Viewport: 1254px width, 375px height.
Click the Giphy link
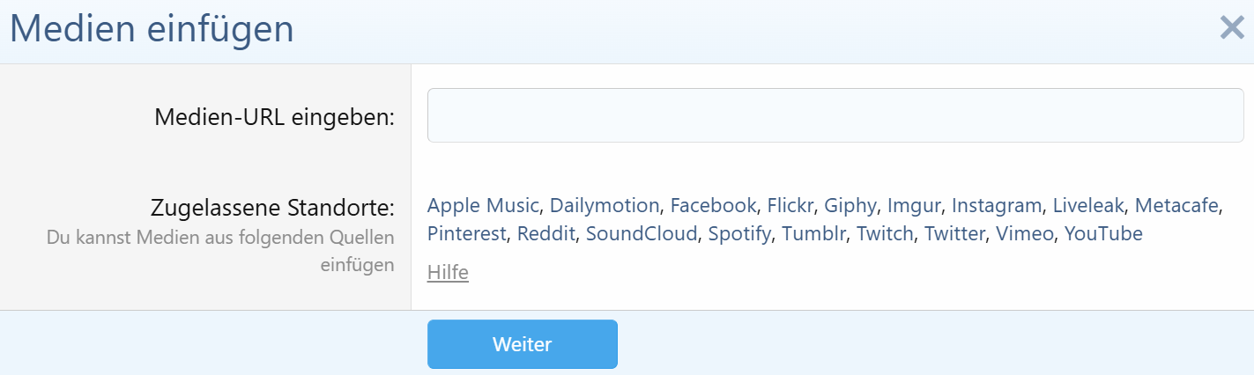[850, 206]
